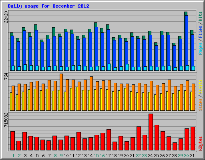Select the orange bar for day 27

169,95
